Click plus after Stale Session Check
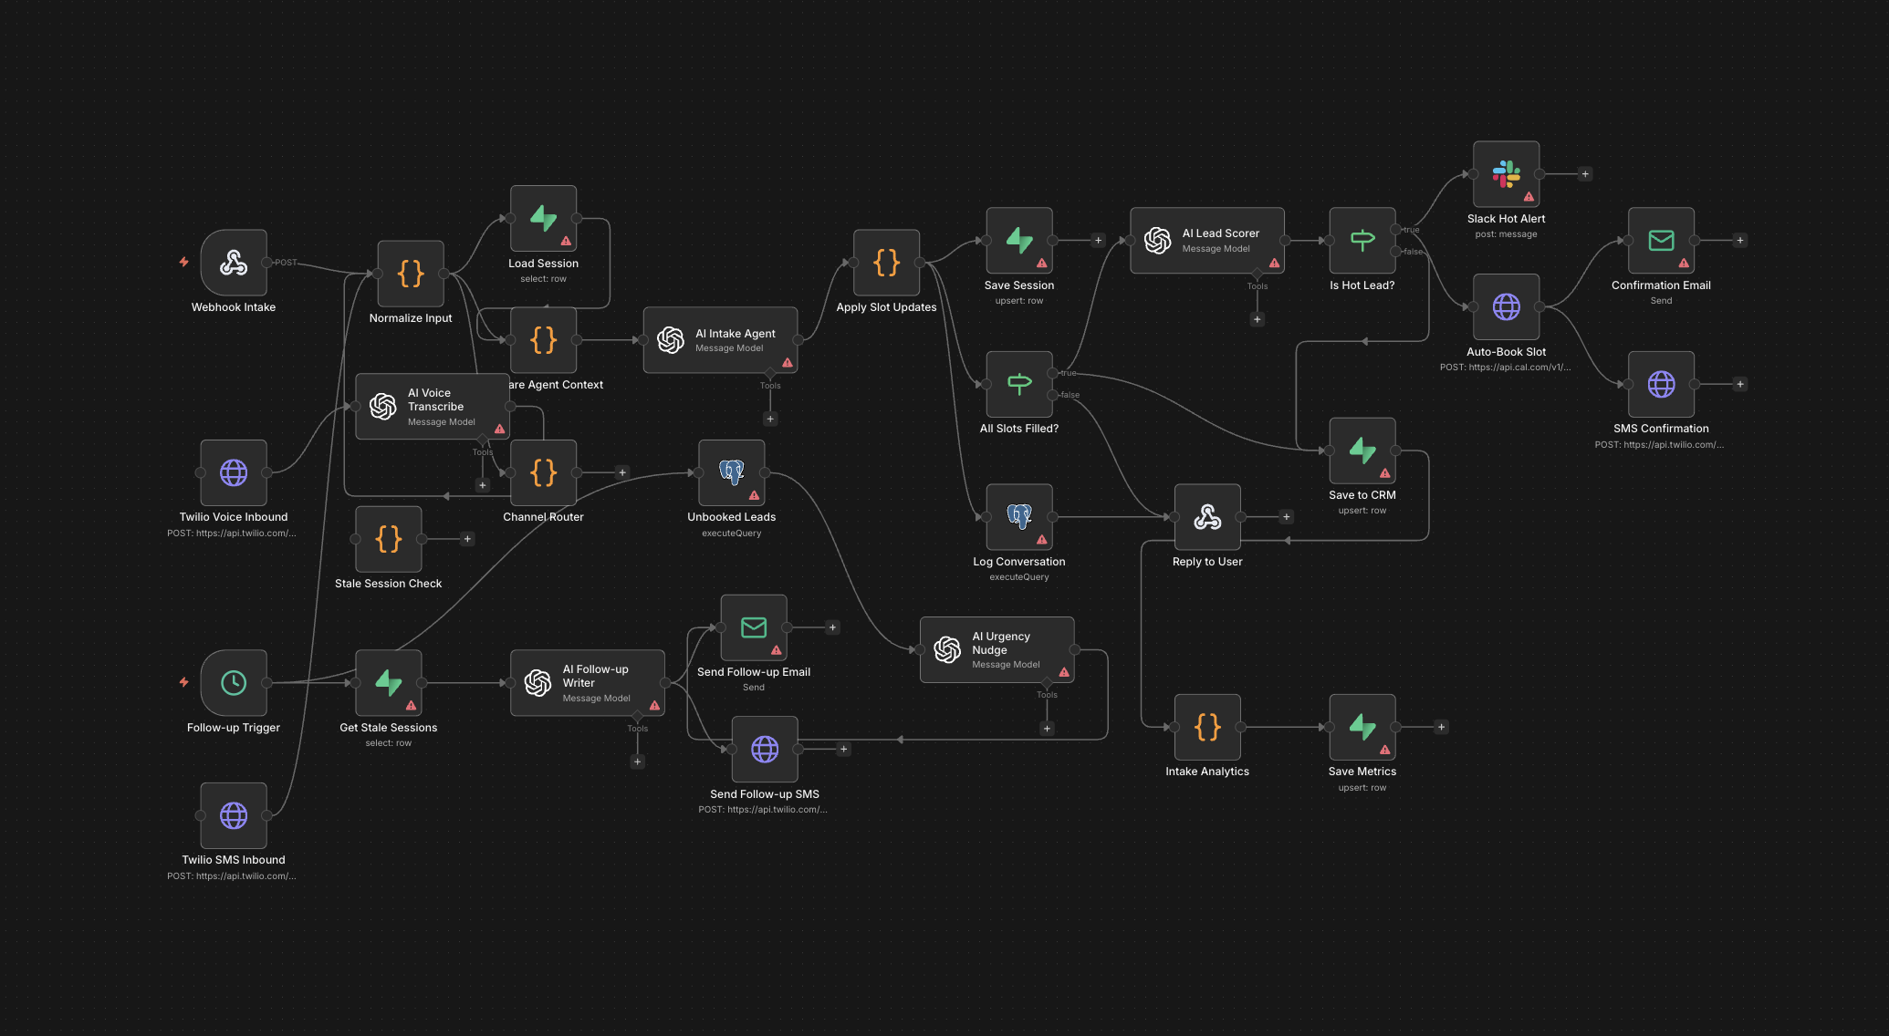The height and width of the screenshot is (1036, 1889). [x=467, y=539]
